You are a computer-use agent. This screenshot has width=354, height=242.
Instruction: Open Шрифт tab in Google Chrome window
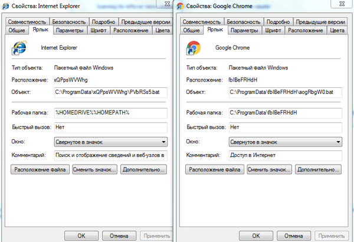click(x=273, y=30)
